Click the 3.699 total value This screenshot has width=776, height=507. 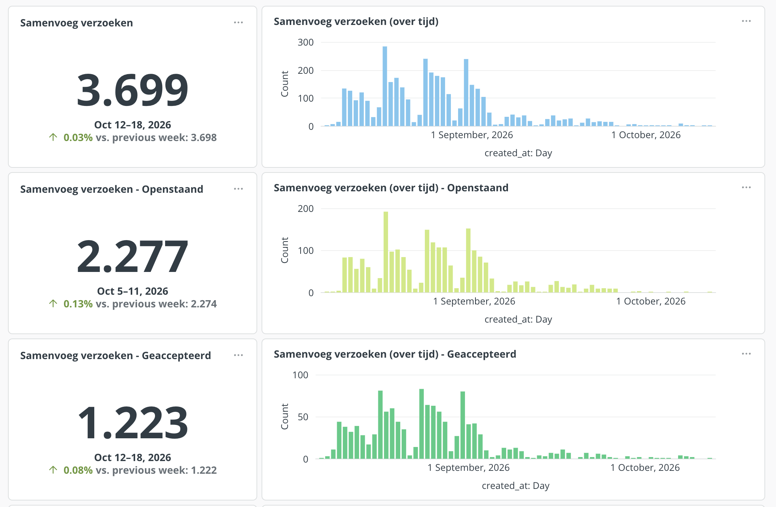pos(133,90)
